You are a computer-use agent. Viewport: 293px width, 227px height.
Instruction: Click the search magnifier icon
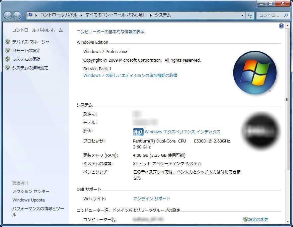tap(286, 15)
